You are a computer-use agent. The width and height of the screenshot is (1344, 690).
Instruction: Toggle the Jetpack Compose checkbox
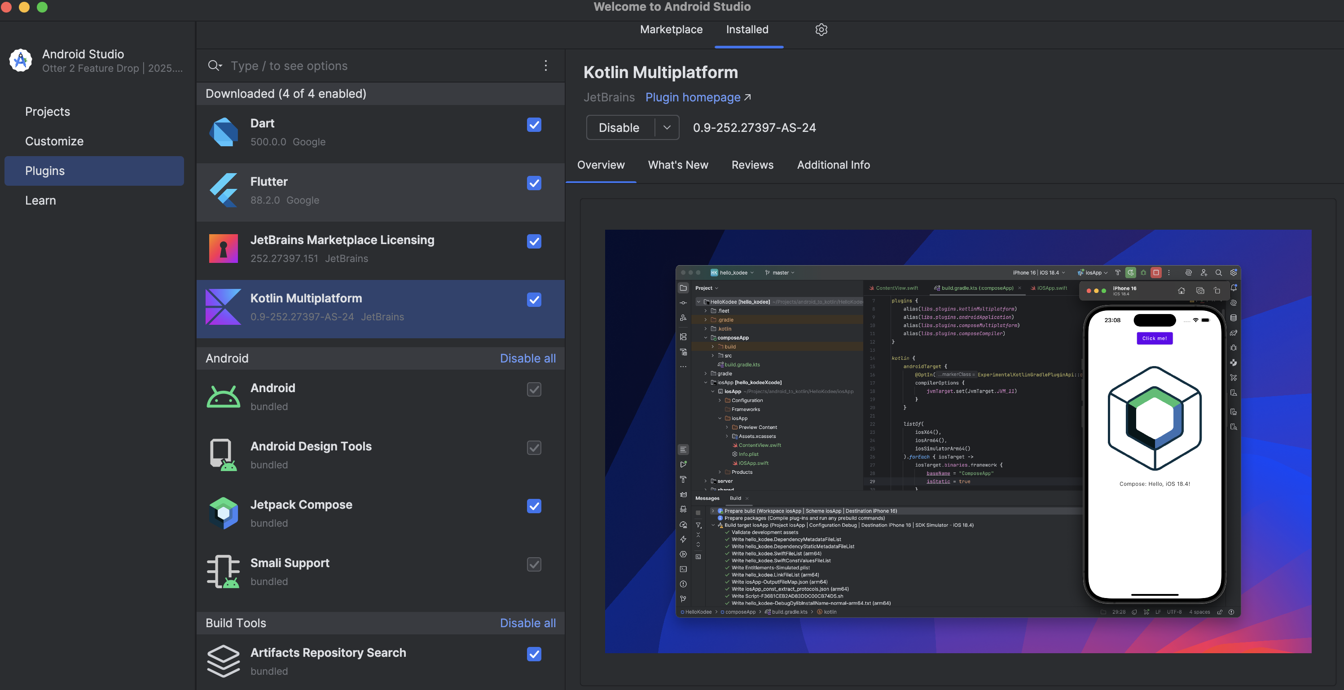coord(534,507)
